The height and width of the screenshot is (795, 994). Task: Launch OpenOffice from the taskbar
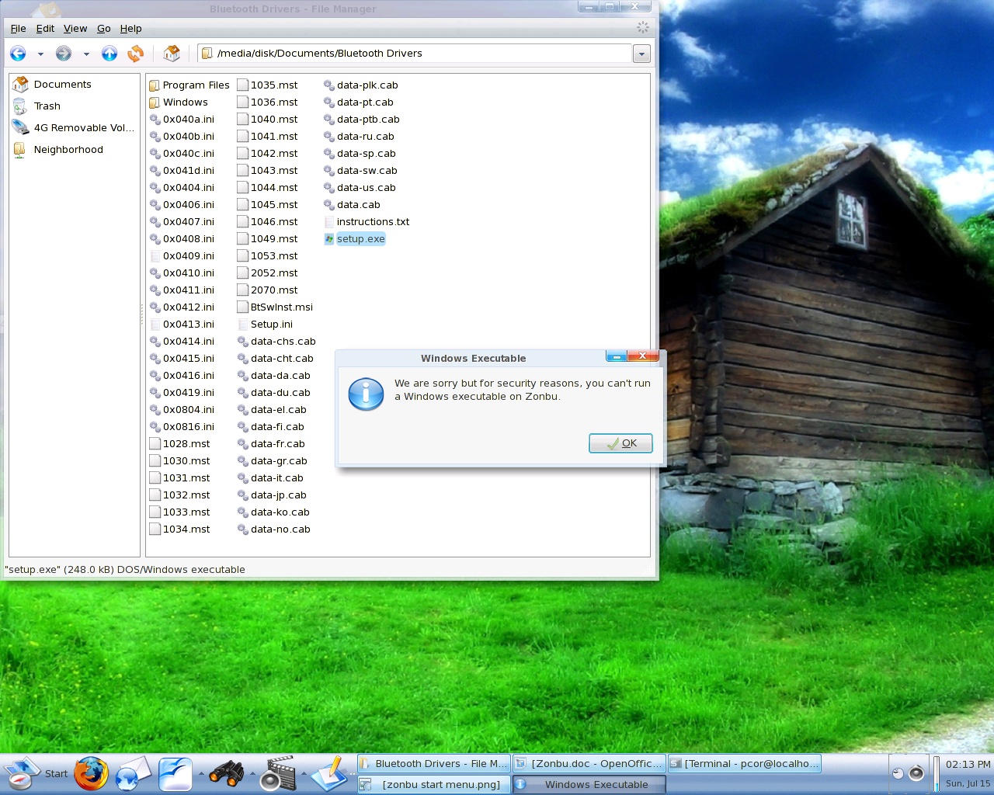pos(176,774)
